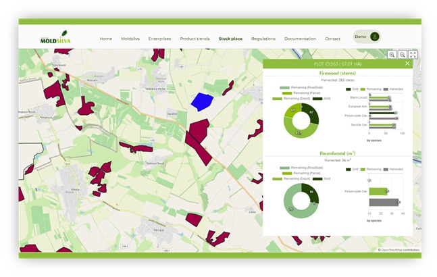Click Roundwood donut dark Sold segment 10
Viewport: 437px width, 277px height.
point(311,192)
